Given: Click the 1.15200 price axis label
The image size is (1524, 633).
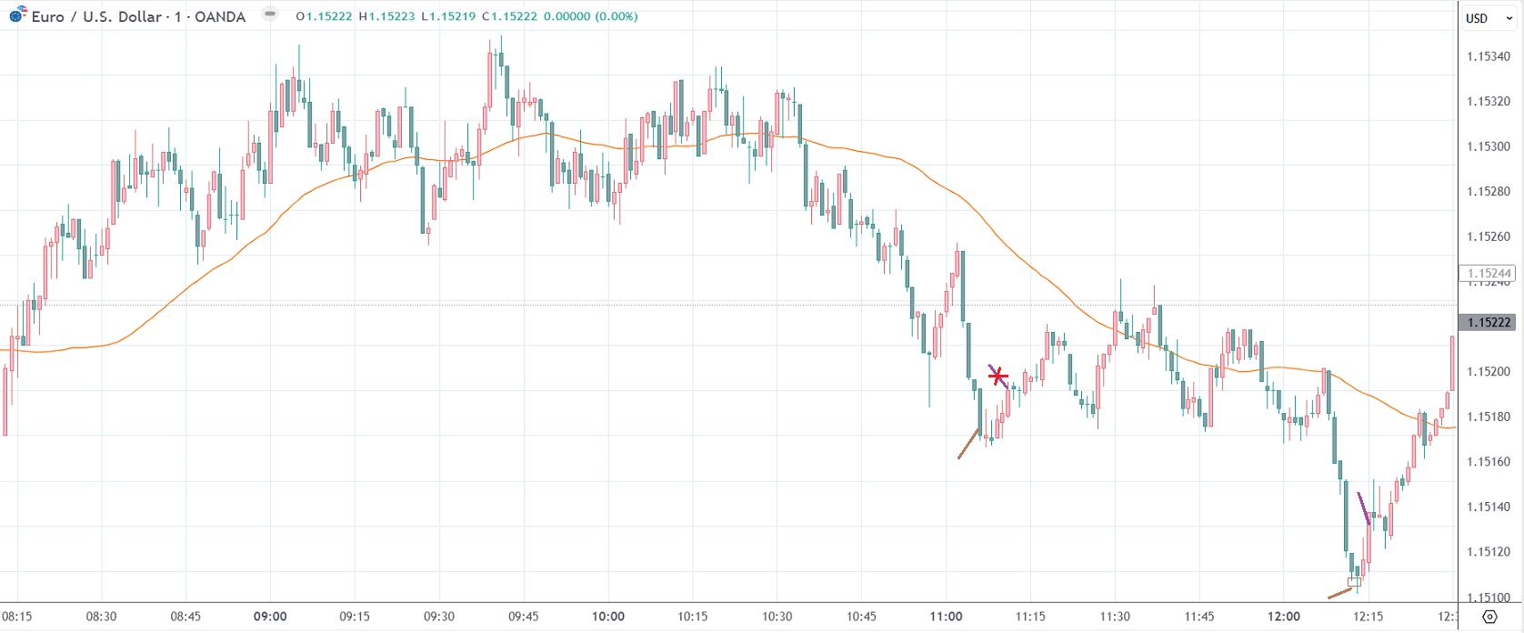Looking at the screenshot, I should tap(1489, 371).
